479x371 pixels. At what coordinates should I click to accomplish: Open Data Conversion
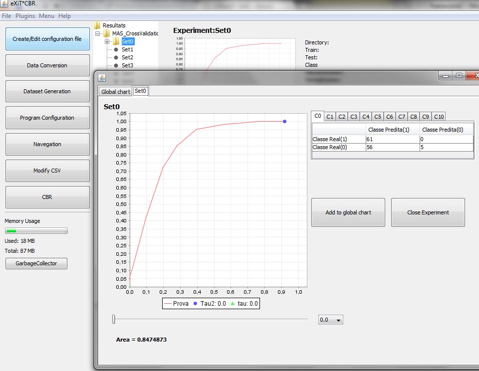pos(47,65)
